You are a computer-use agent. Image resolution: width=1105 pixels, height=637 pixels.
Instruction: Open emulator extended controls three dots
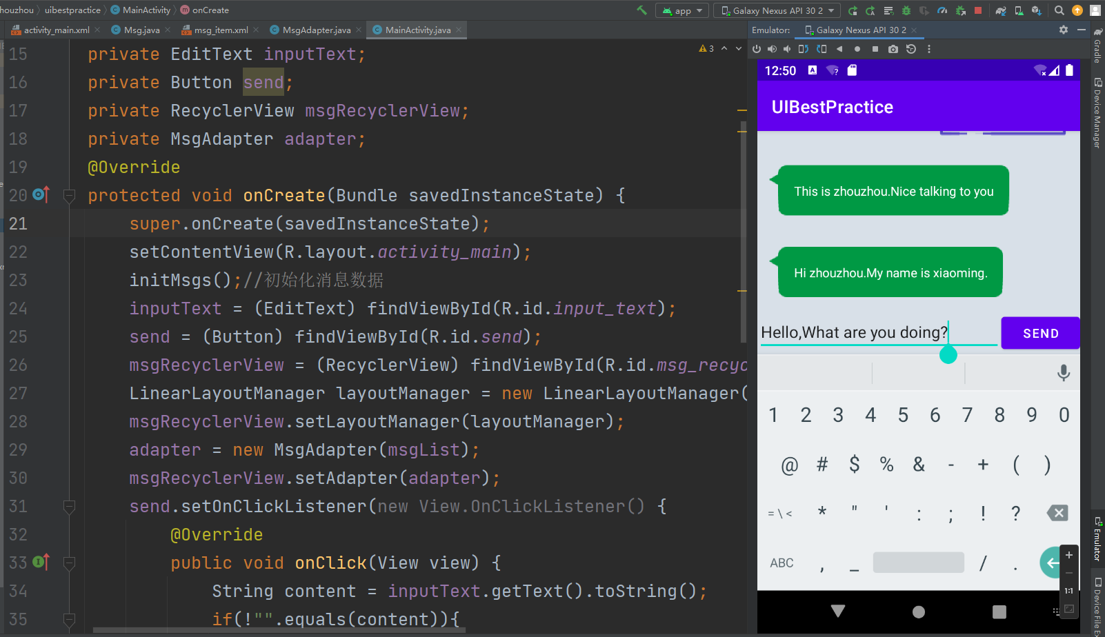click(929, 49)
